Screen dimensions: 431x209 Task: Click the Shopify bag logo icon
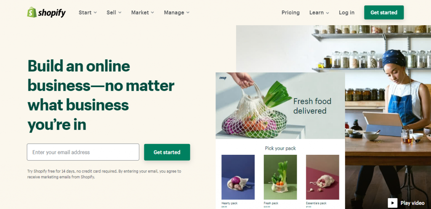click(x=32, y=12)
